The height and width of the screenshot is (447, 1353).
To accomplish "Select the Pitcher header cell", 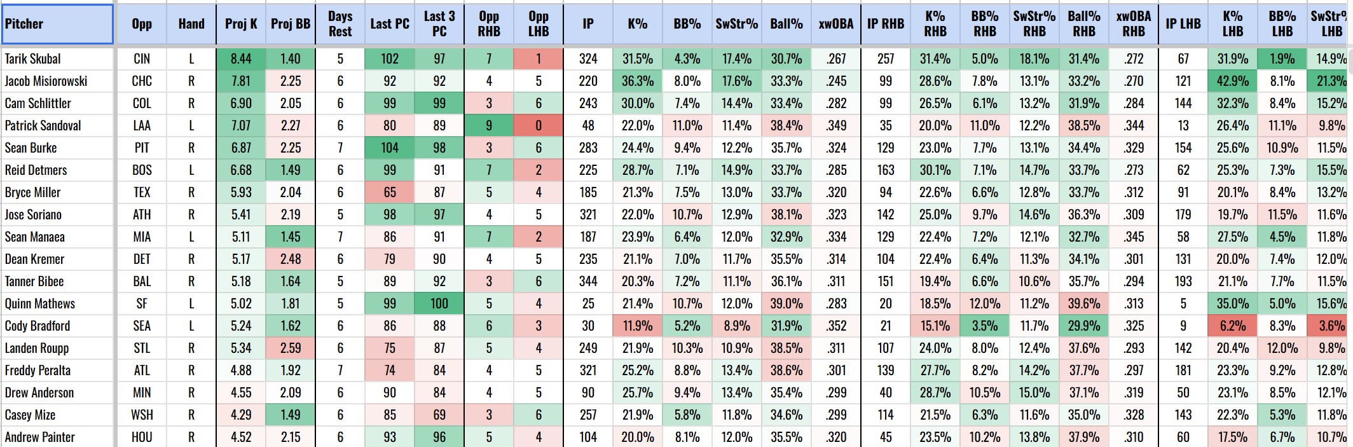I will [x=57, y=24].
